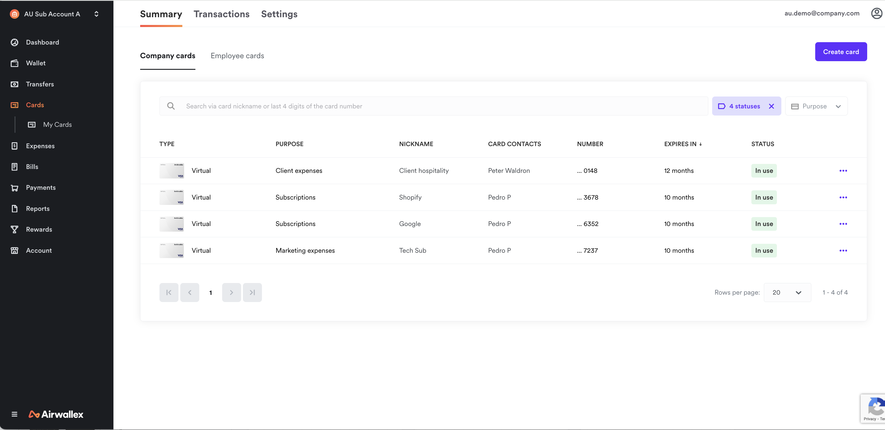Select the Wallet icon in sidebar
The width and height of the screenshot is (885, 430).
pyautogui.click(x=15, y=63)
